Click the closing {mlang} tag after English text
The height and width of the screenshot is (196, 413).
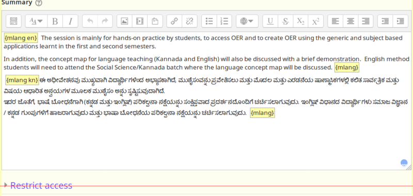click(346, 68)
